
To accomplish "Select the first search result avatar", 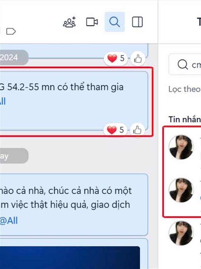I will pos(181,147).
